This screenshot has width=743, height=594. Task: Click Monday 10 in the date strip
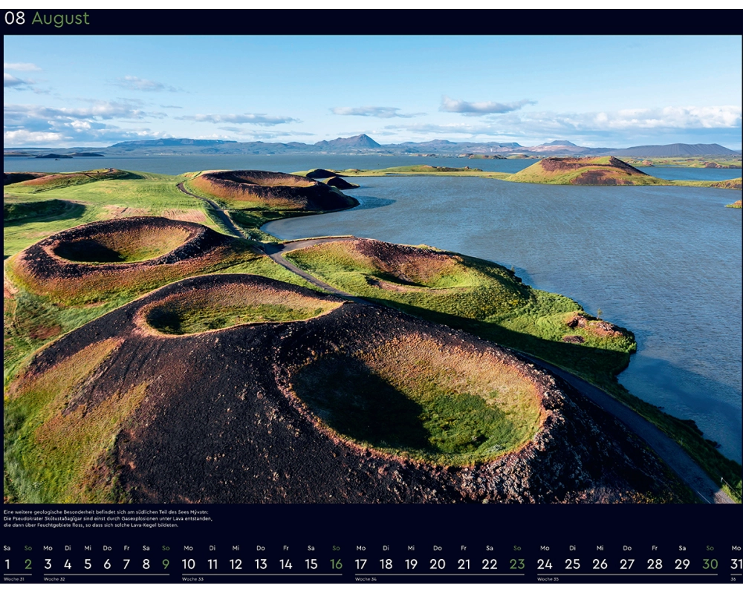tap(189, 564)
